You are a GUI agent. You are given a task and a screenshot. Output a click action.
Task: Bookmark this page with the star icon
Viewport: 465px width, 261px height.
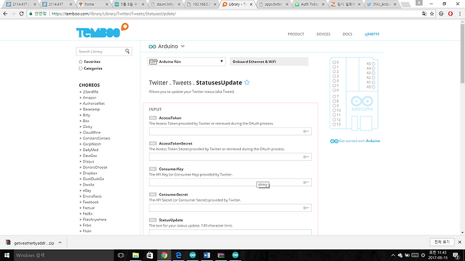[x=432, y=14]
